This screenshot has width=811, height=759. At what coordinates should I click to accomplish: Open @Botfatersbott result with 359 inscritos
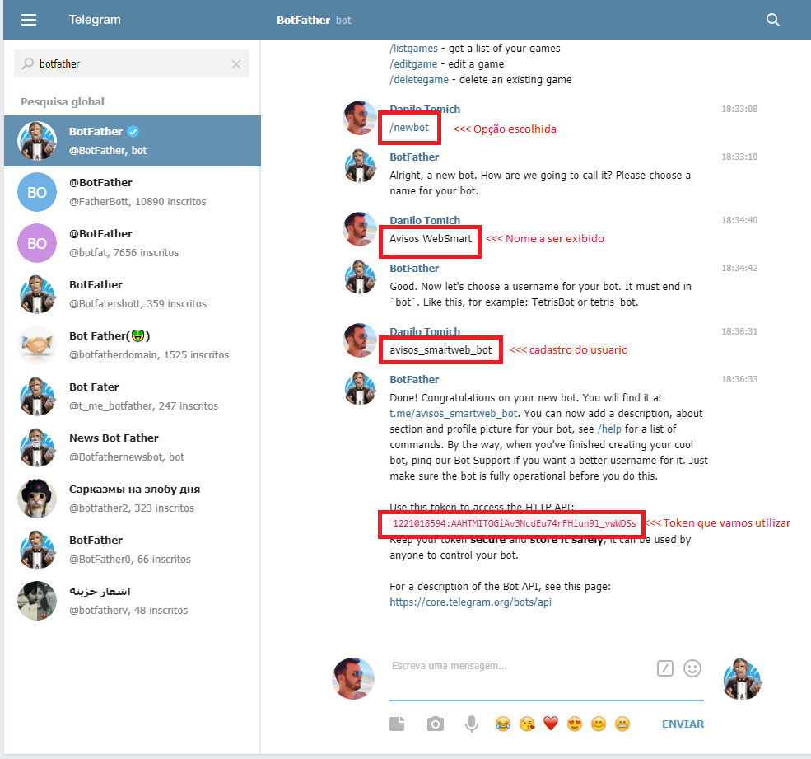pos(133,294)
